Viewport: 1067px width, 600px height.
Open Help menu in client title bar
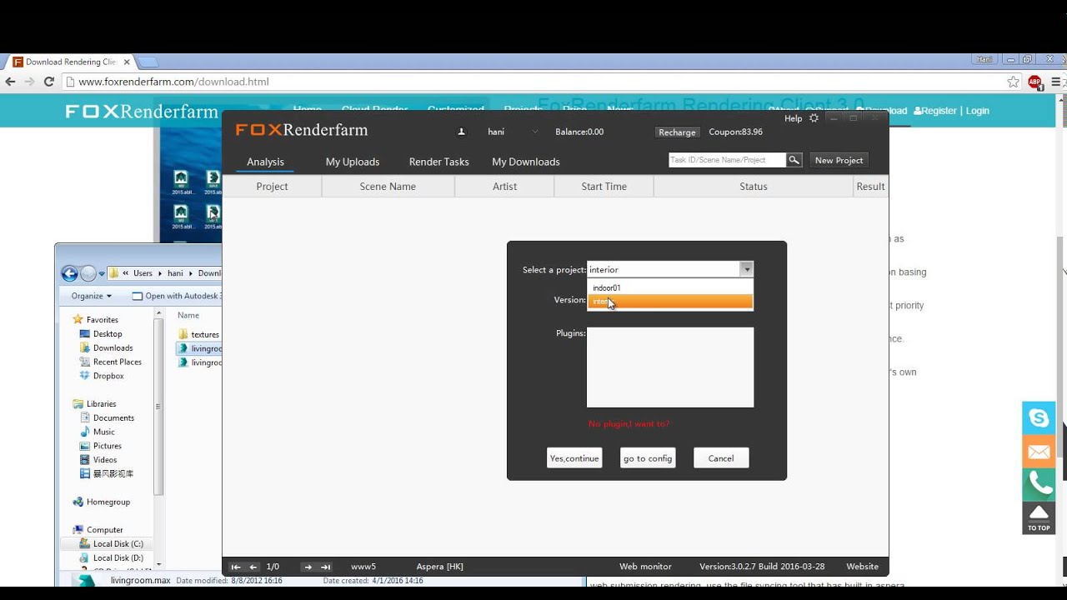point(793,118)
